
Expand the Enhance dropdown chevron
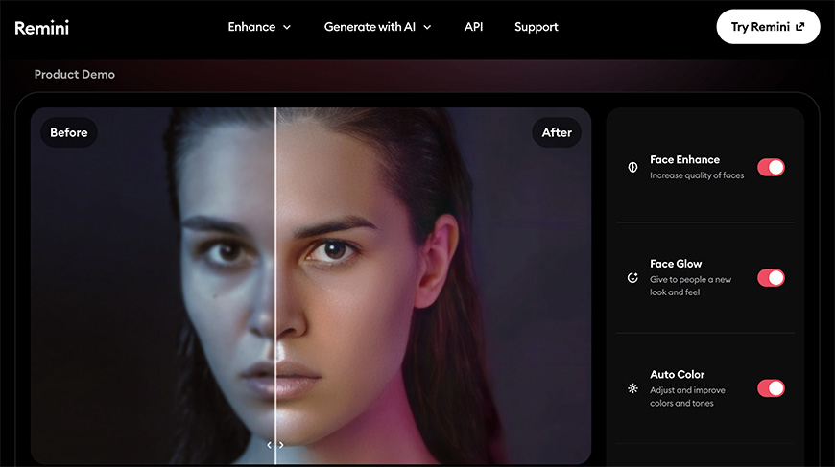pos(287,28)
